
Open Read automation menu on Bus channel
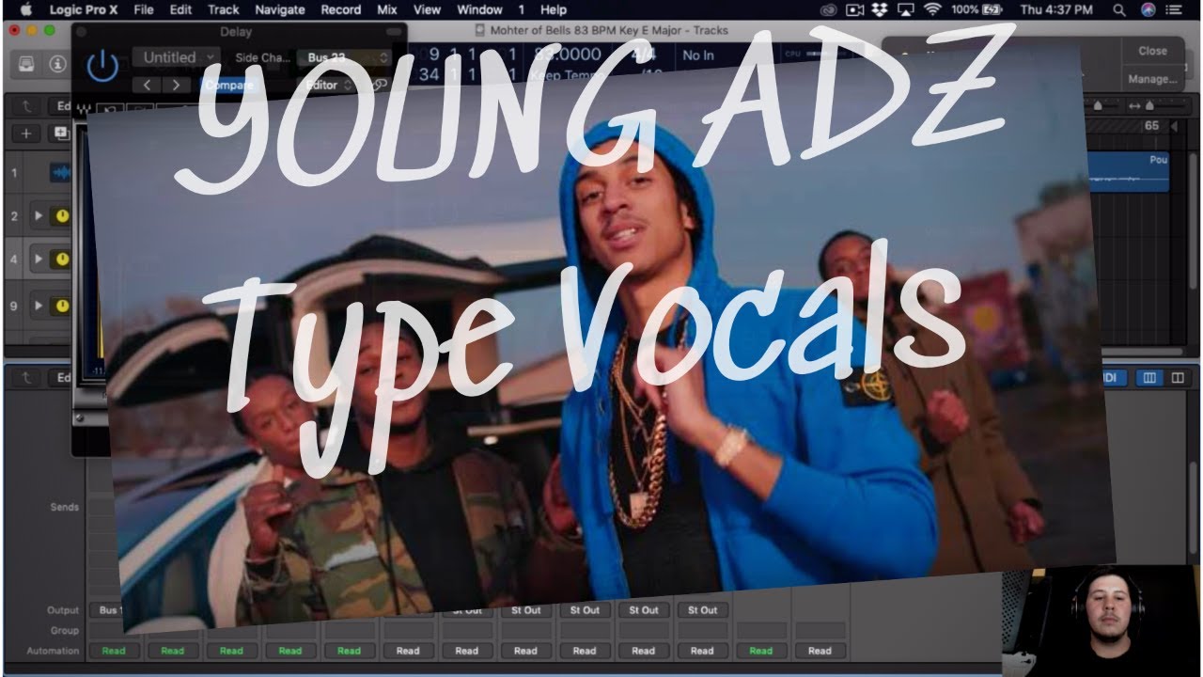114,651
